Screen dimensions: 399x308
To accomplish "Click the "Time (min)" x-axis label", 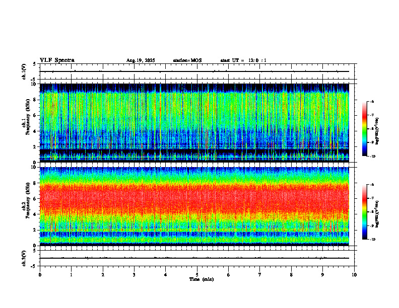I will pos(202,279).
